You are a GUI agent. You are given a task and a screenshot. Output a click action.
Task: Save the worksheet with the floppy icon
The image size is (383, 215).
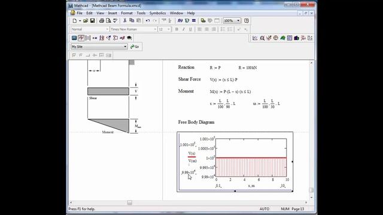(92, 21)
